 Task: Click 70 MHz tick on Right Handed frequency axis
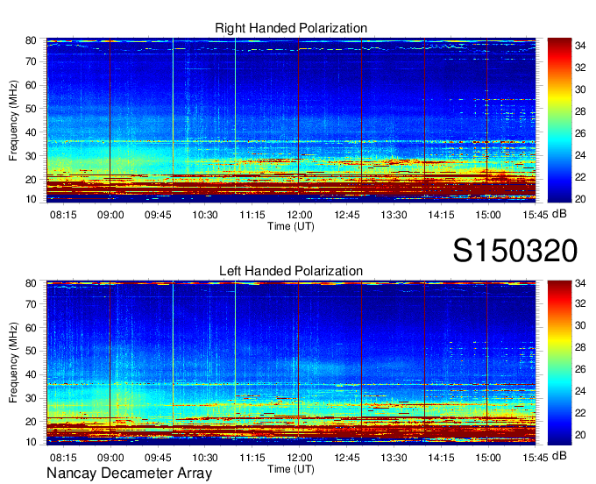(x=31, y=61)
